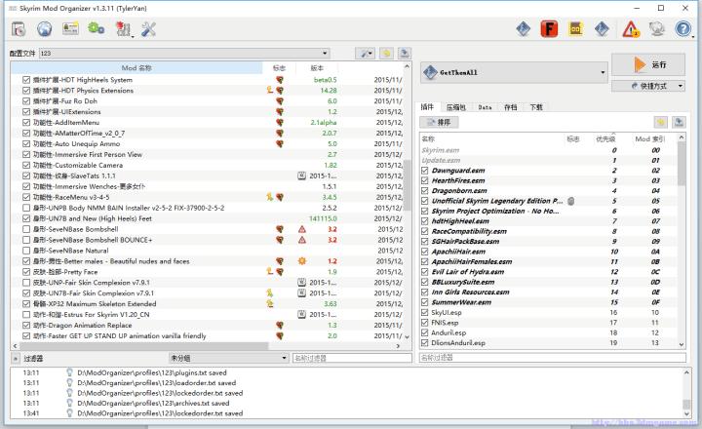Switch to the Data tab

[x=485, y=107]
